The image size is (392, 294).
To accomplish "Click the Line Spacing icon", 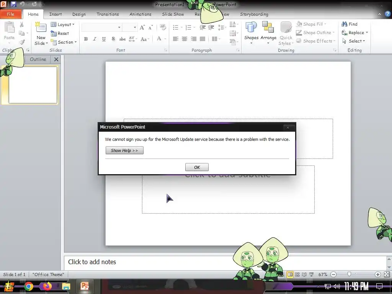I will [x=221, y=27].
